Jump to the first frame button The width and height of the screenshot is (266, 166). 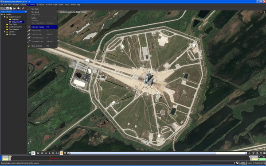click(38, 153)
